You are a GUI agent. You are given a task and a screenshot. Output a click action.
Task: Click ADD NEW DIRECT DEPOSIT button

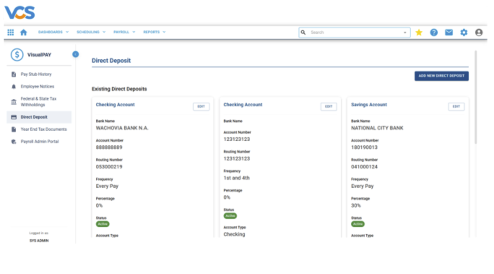click(441, 76)
